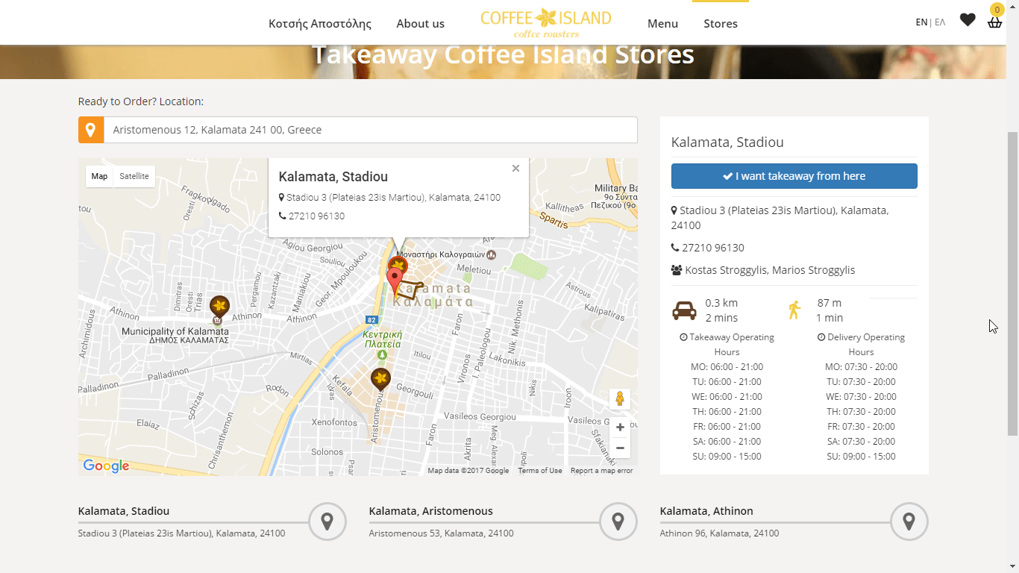This screenshot has width=1019, height=573.
Task: Switch language to EN
Action: coord(921,22)
